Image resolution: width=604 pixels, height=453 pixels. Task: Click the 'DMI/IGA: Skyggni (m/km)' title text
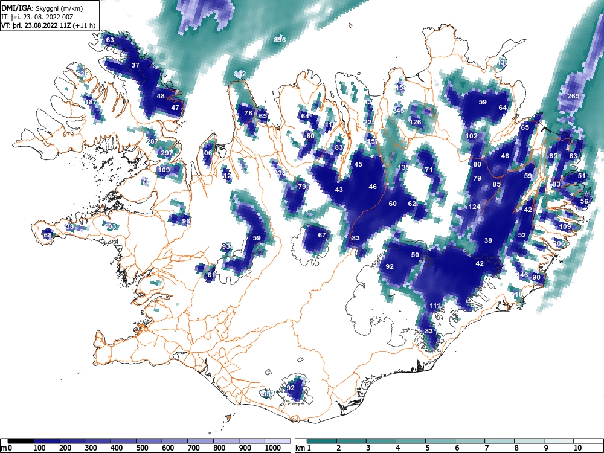[x=42, y=8]
